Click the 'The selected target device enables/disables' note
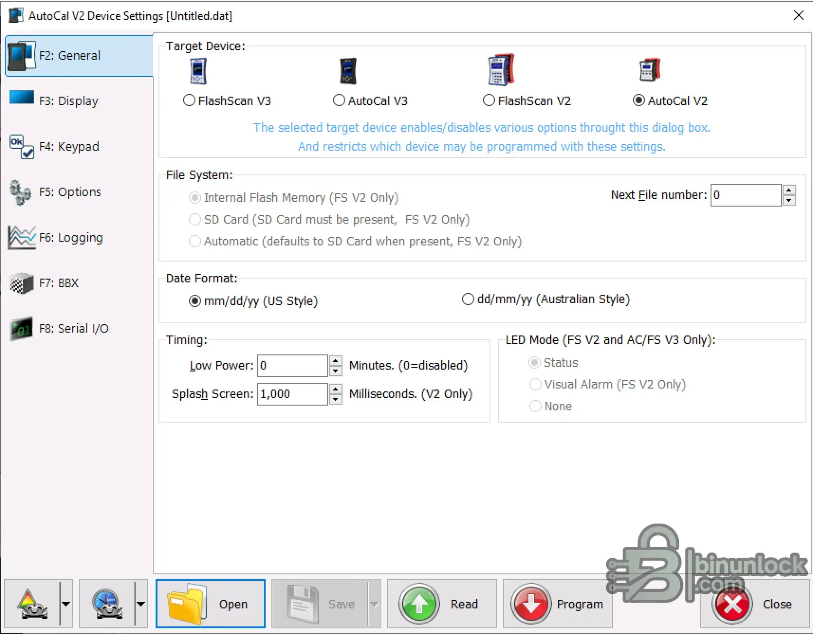The width and height of the screenshot is (813, 634). pyautogui.click(x=481, y=127)
